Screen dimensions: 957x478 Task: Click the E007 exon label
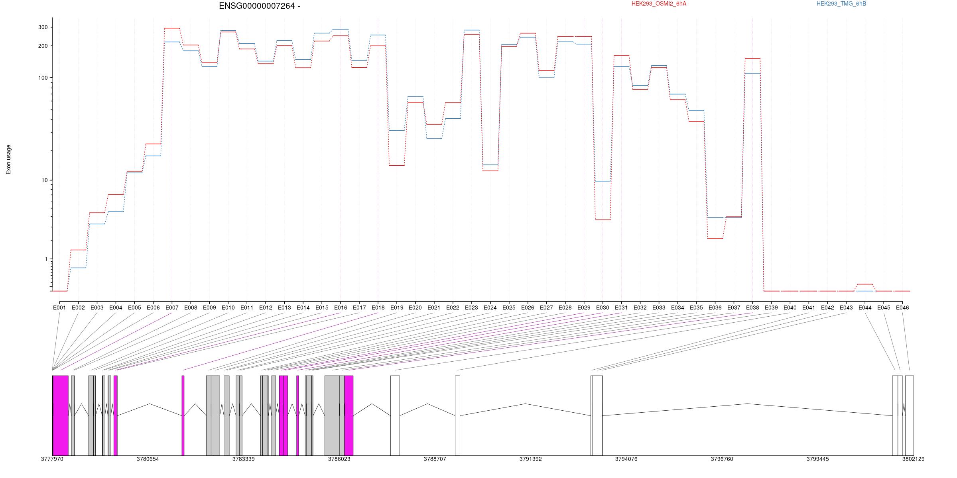[172, 308]
